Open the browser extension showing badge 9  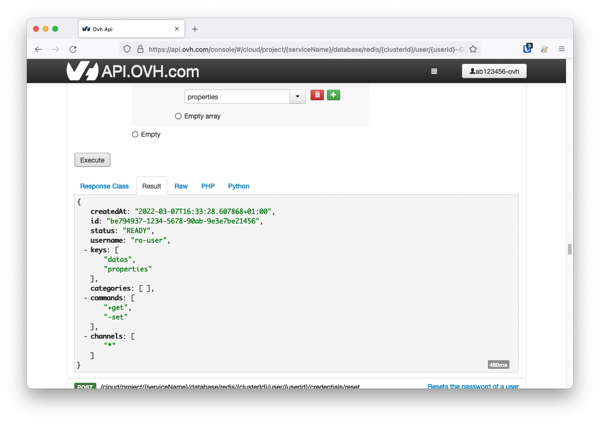tap(527, 49)
